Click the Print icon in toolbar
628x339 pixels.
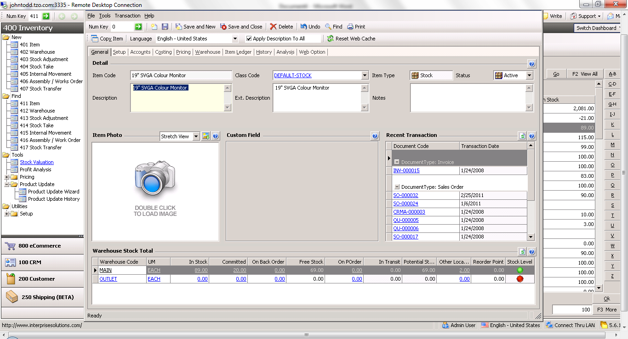(350, 27)
